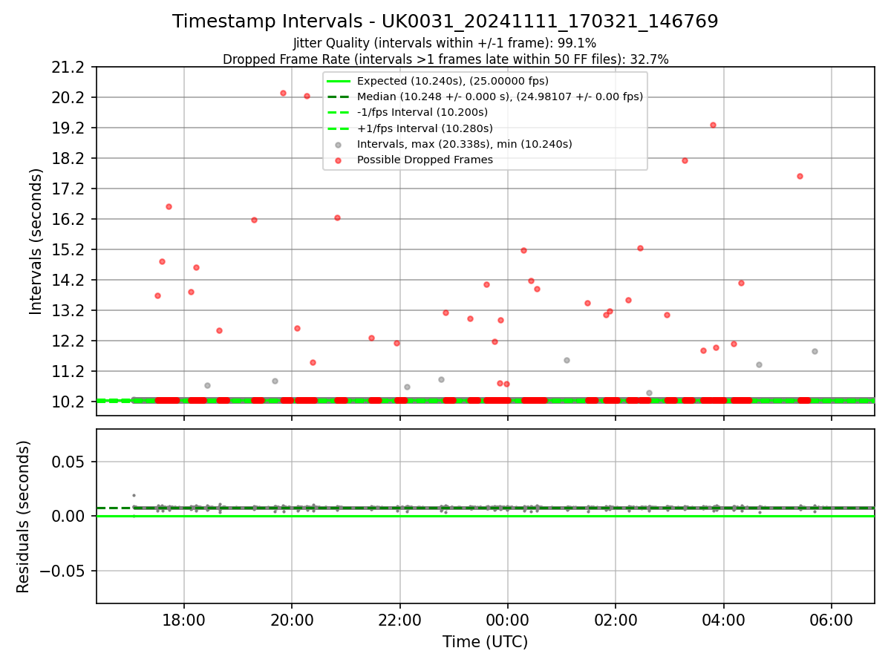
Task: Select the 'Dropped Frame Rate' 32.7% subtitle line
Action: 446,59
